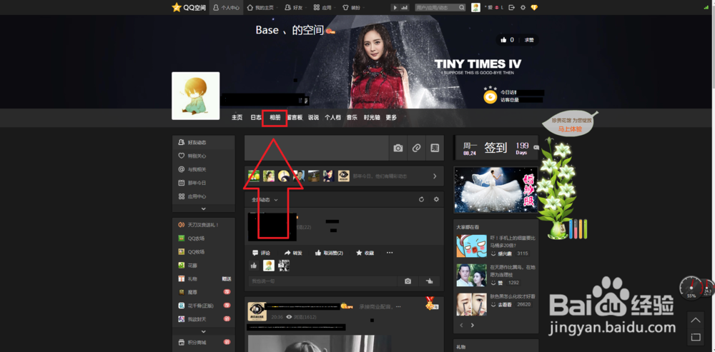Click the large profile avatar picture
The width and height of the screenshot is (715, 352).
tap(196, 96)
